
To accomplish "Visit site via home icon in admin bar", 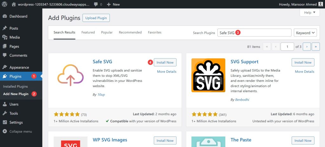I will 14,4.
